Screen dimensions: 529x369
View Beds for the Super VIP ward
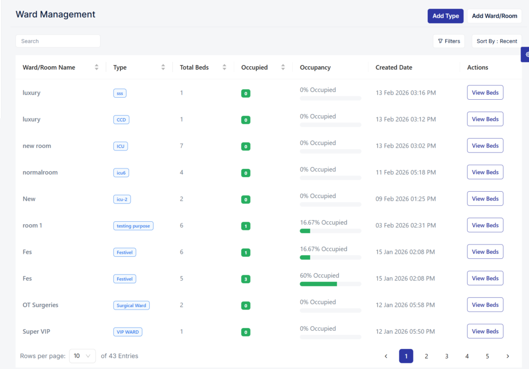click(x=485, y=331)
